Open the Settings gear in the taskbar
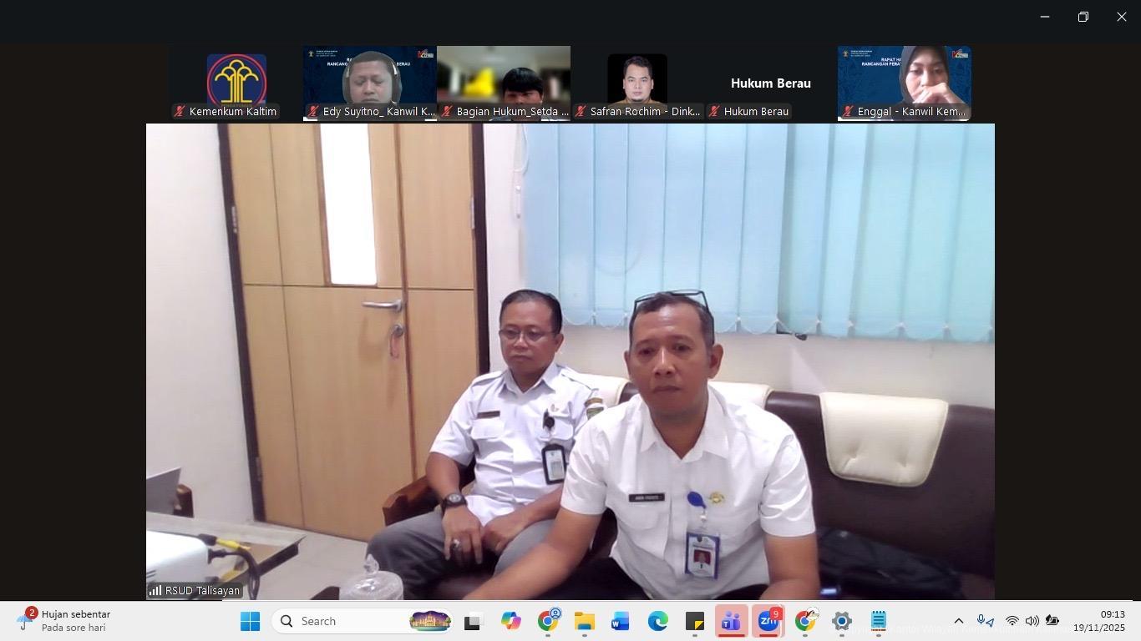Viewport: 1141px width, 641px height. 841,621
